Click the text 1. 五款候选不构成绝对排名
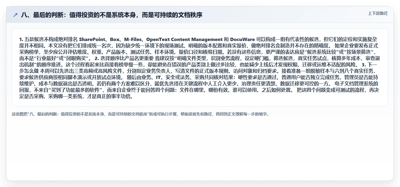Screen dimensions: 400x187 click(49, 40)
